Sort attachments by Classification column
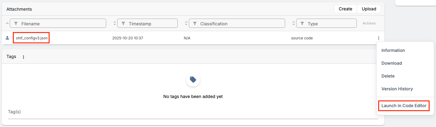 (186, 24)
